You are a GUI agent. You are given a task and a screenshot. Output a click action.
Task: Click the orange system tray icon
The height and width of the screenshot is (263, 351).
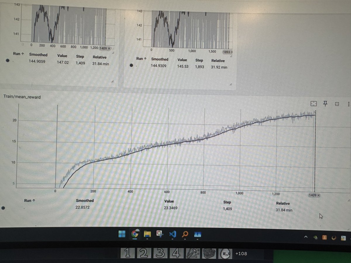click(324, 238)
